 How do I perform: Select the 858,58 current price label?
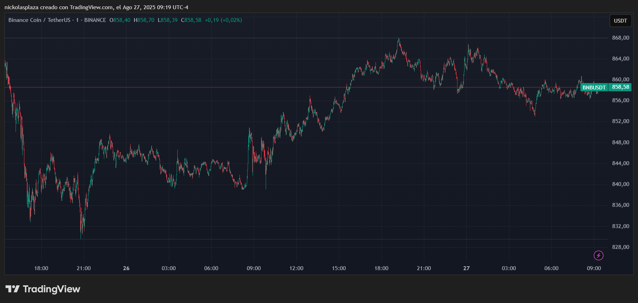(620, 87)
